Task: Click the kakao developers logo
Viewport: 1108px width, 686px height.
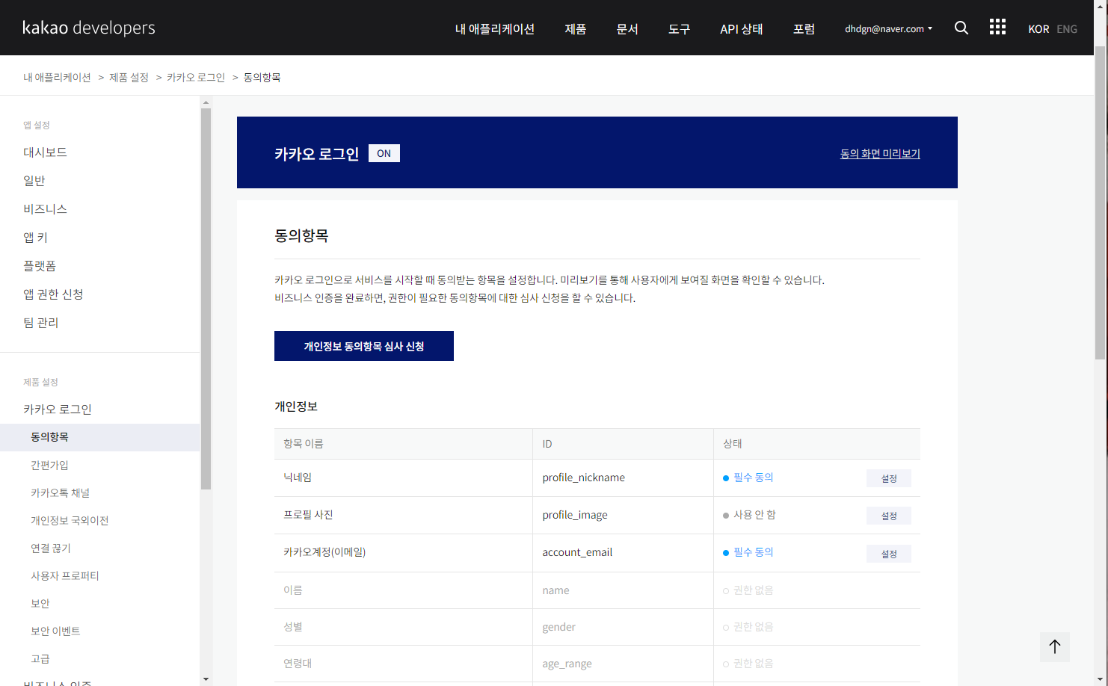Action: (89, 28)
